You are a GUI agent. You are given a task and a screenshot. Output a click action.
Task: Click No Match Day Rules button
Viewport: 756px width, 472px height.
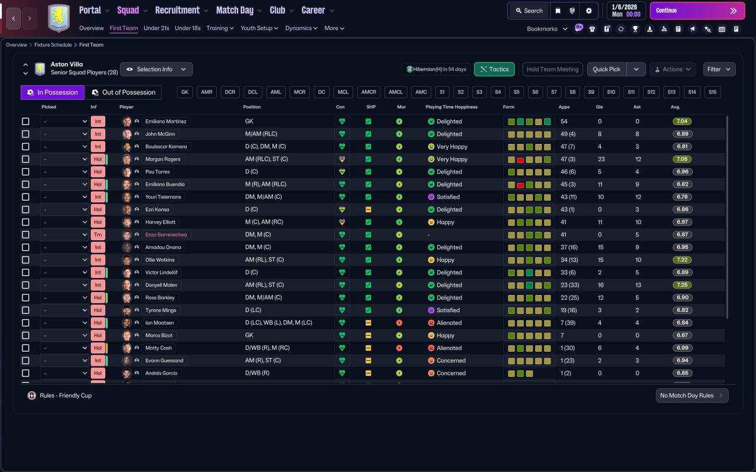click(x=692, y=395)
